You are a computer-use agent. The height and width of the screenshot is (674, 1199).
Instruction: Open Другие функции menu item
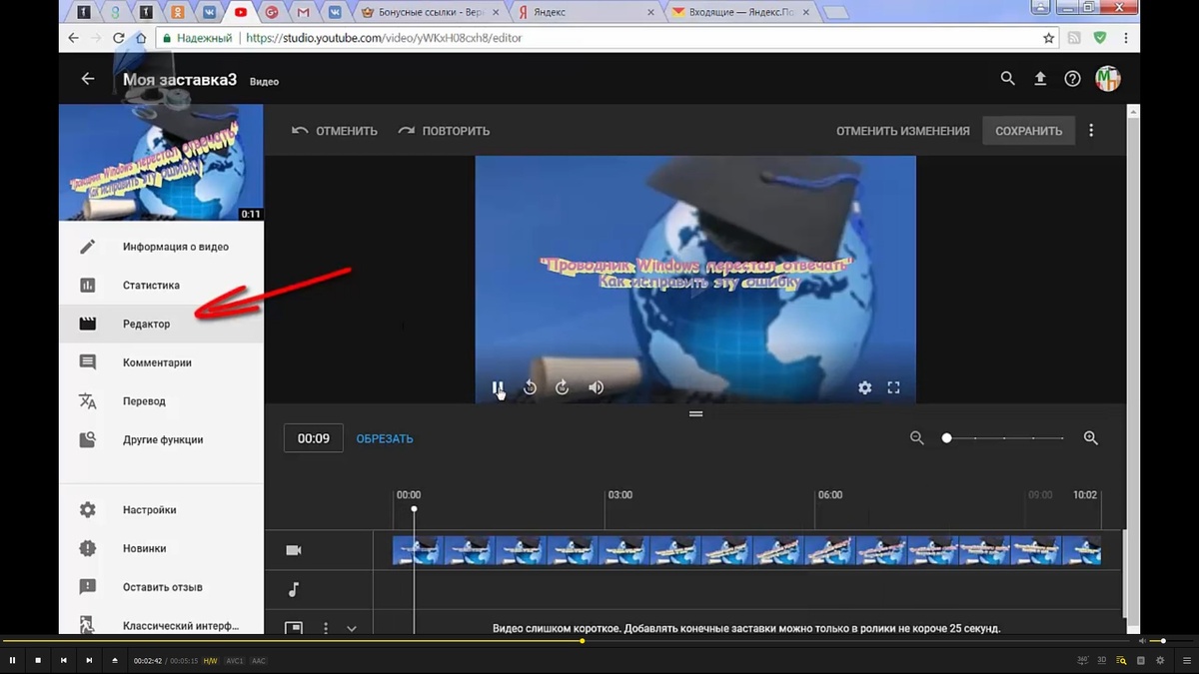(161, 439)
